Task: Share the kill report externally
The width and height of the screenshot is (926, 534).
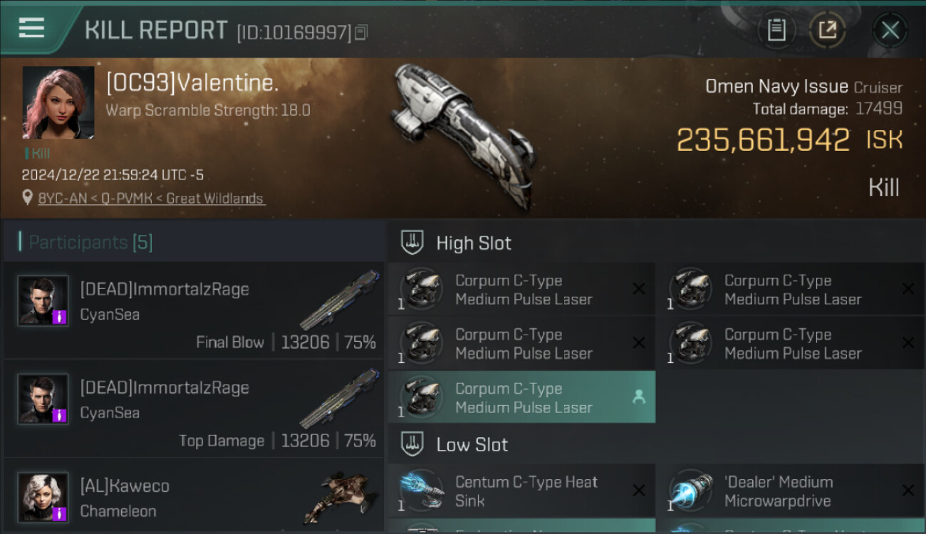Action: tap(827, 30)
